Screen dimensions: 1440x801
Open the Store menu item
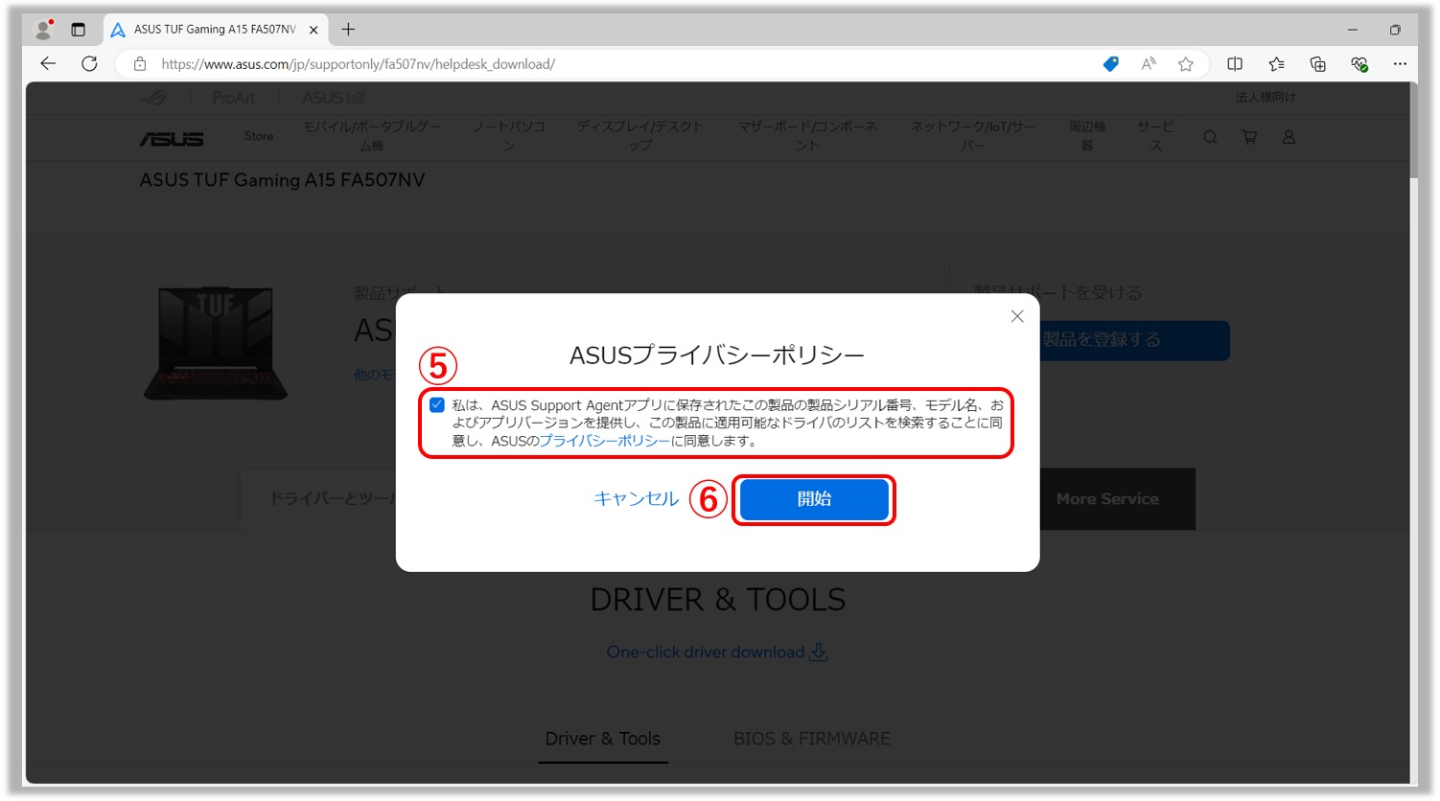click(x=259, y=136)
